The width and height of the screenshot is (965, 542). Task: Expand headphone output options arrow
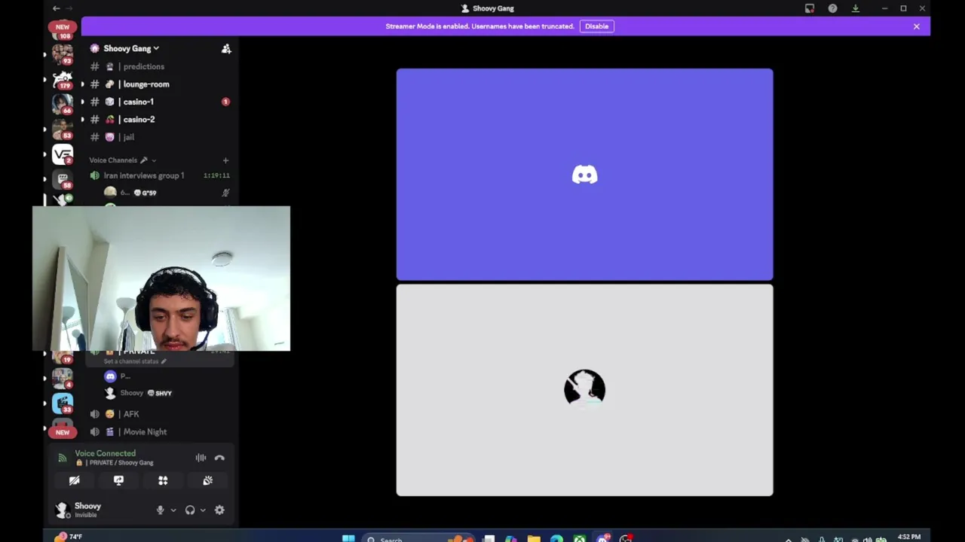point(202,510)
